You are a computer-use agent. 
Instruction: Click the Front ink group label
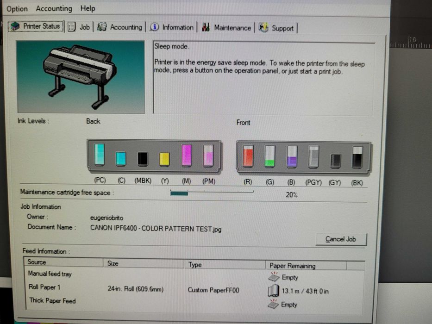click(x=243, y=123)
